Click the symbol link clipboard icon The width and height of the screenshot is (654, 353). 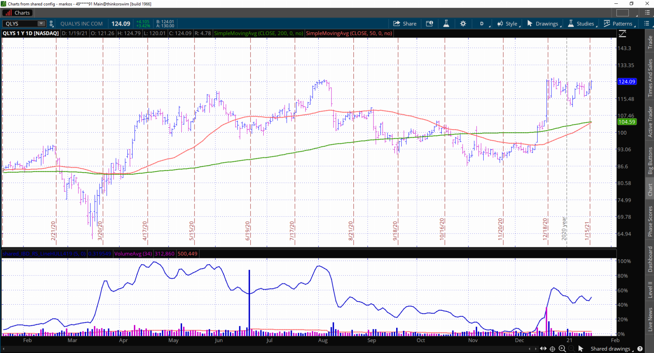pyautogui.click(x=51, y=24)
